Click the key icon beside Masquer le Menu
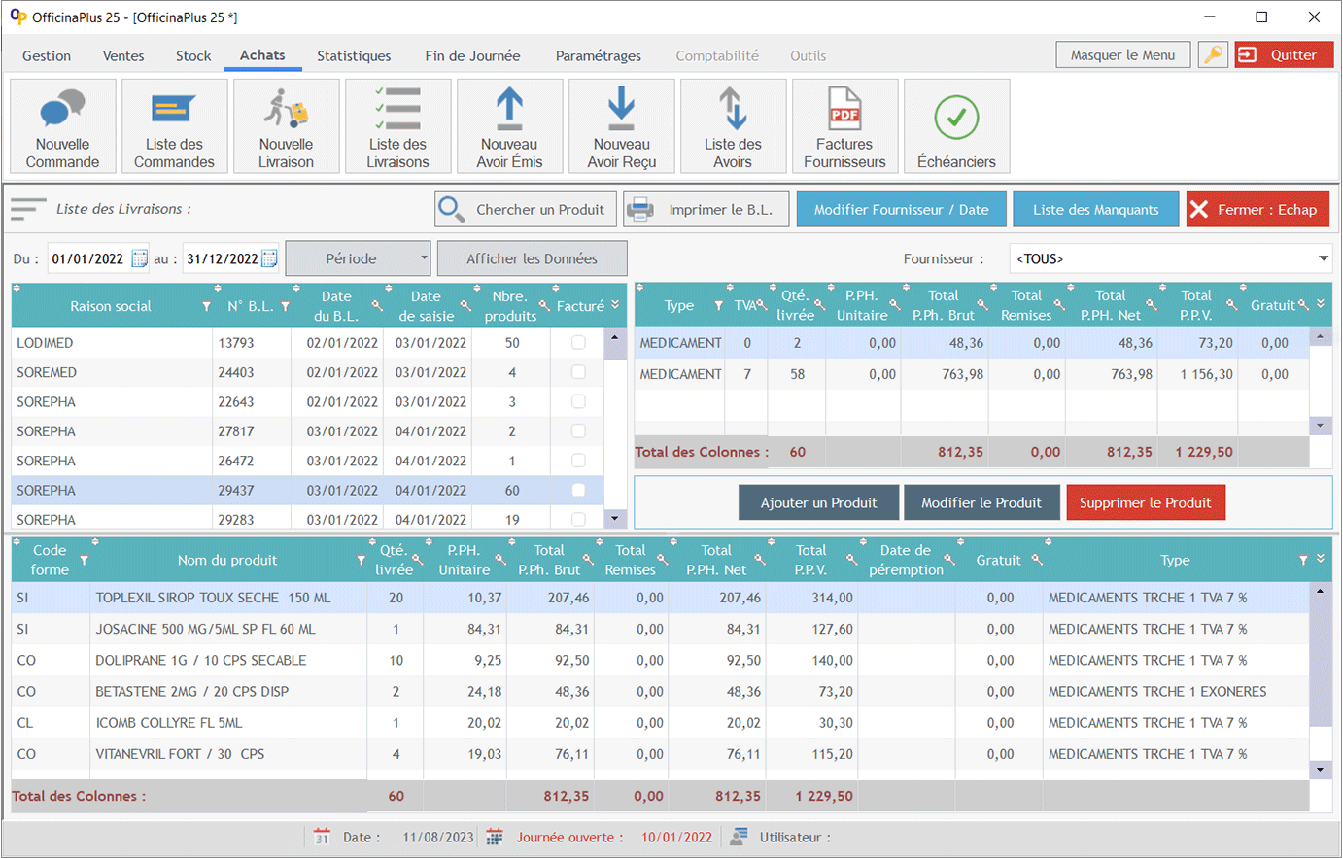The image size is (1343, 858). 1213,55
